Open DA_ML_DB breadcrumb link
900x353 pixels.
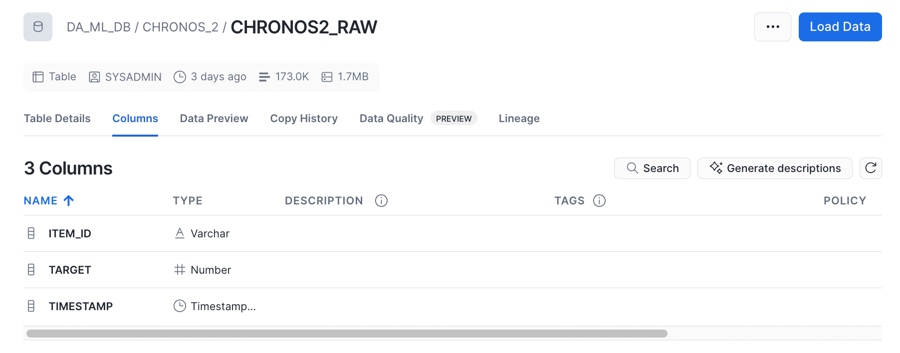coord(99,27)
